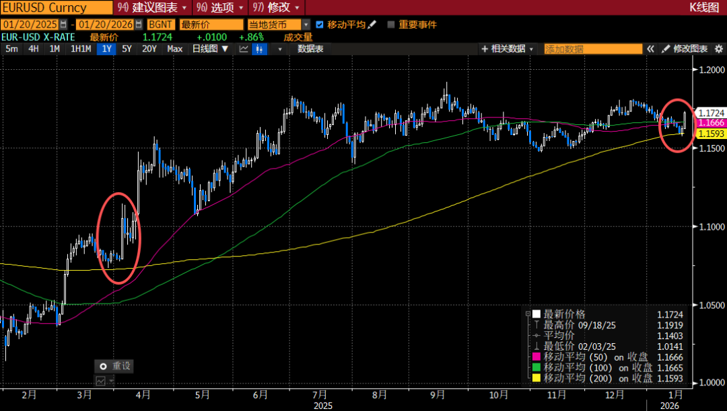The image size is (727, 411).
Task: Open the start date calendar picker icon
Action: pyautogui.click(x=63, y=25)
